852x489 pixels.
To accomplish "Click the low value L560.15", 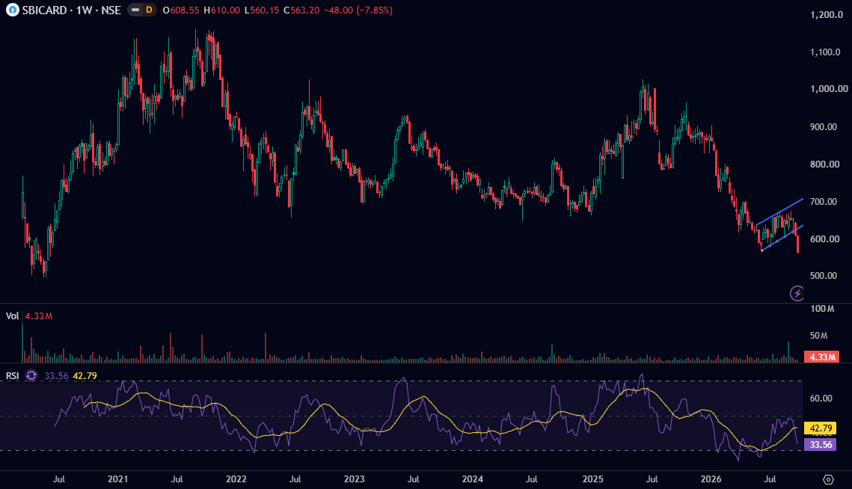I will [262, 10].
